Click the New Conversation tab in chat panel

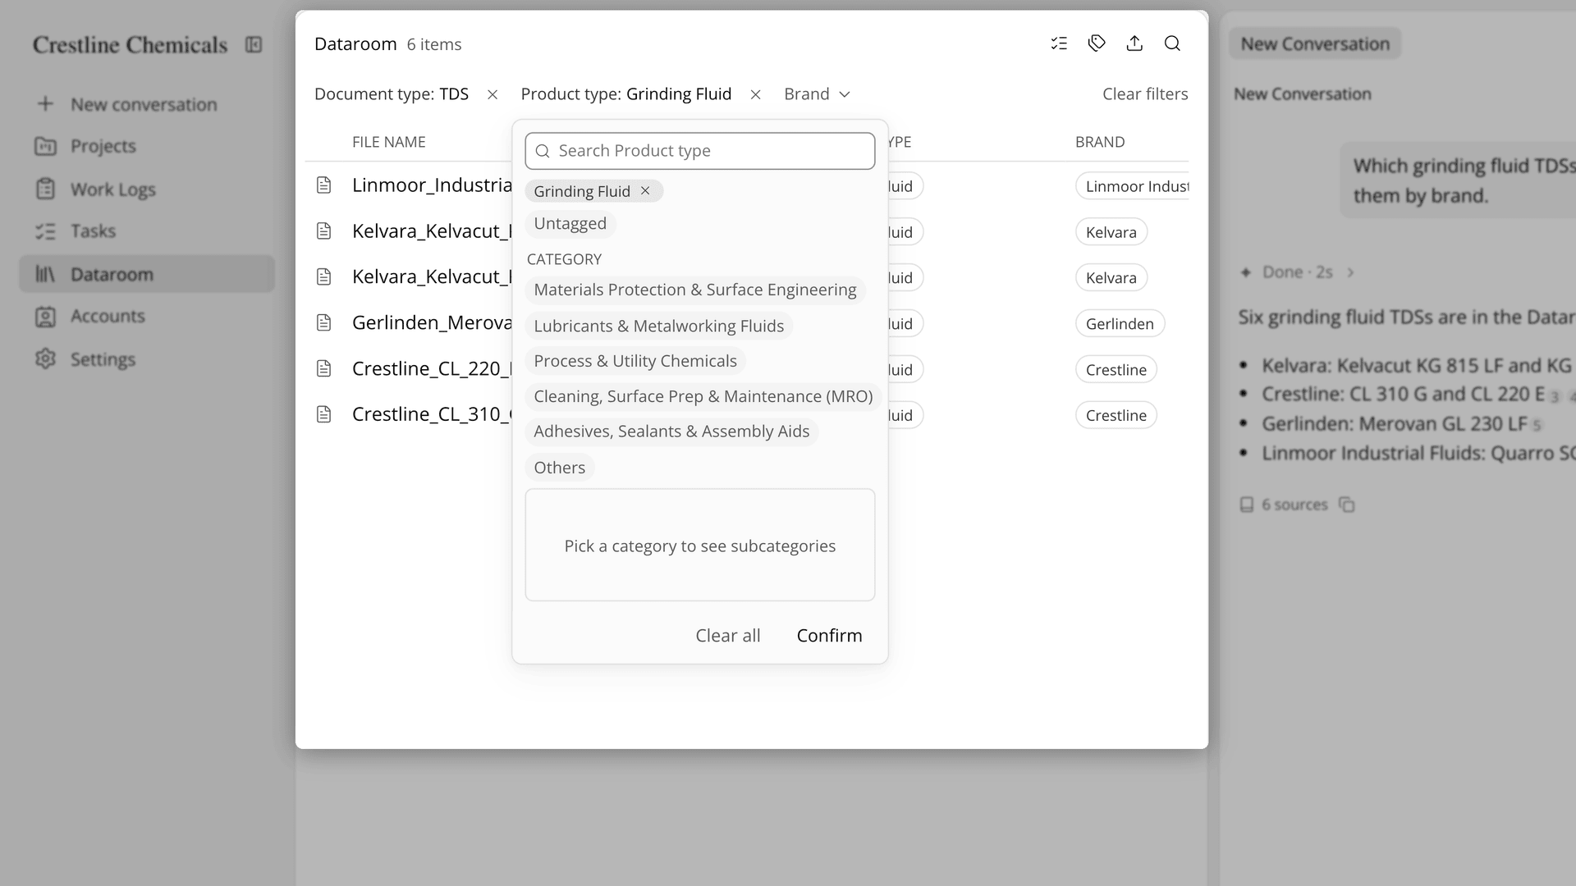[x=1315, y=44]
